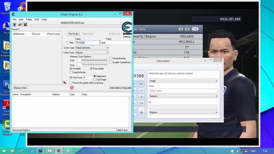Click the Cheat Engine logo above Settings
The width and height of the screenshot is (274, 154).
point(127,28)
